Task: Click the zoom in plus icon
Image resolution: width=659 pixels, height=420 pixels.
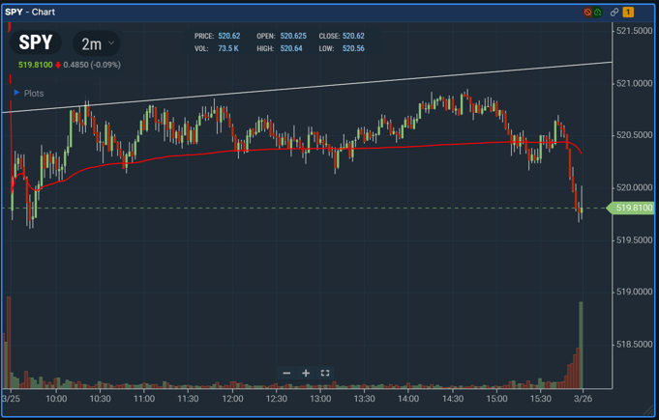Action: coord(306,373)
